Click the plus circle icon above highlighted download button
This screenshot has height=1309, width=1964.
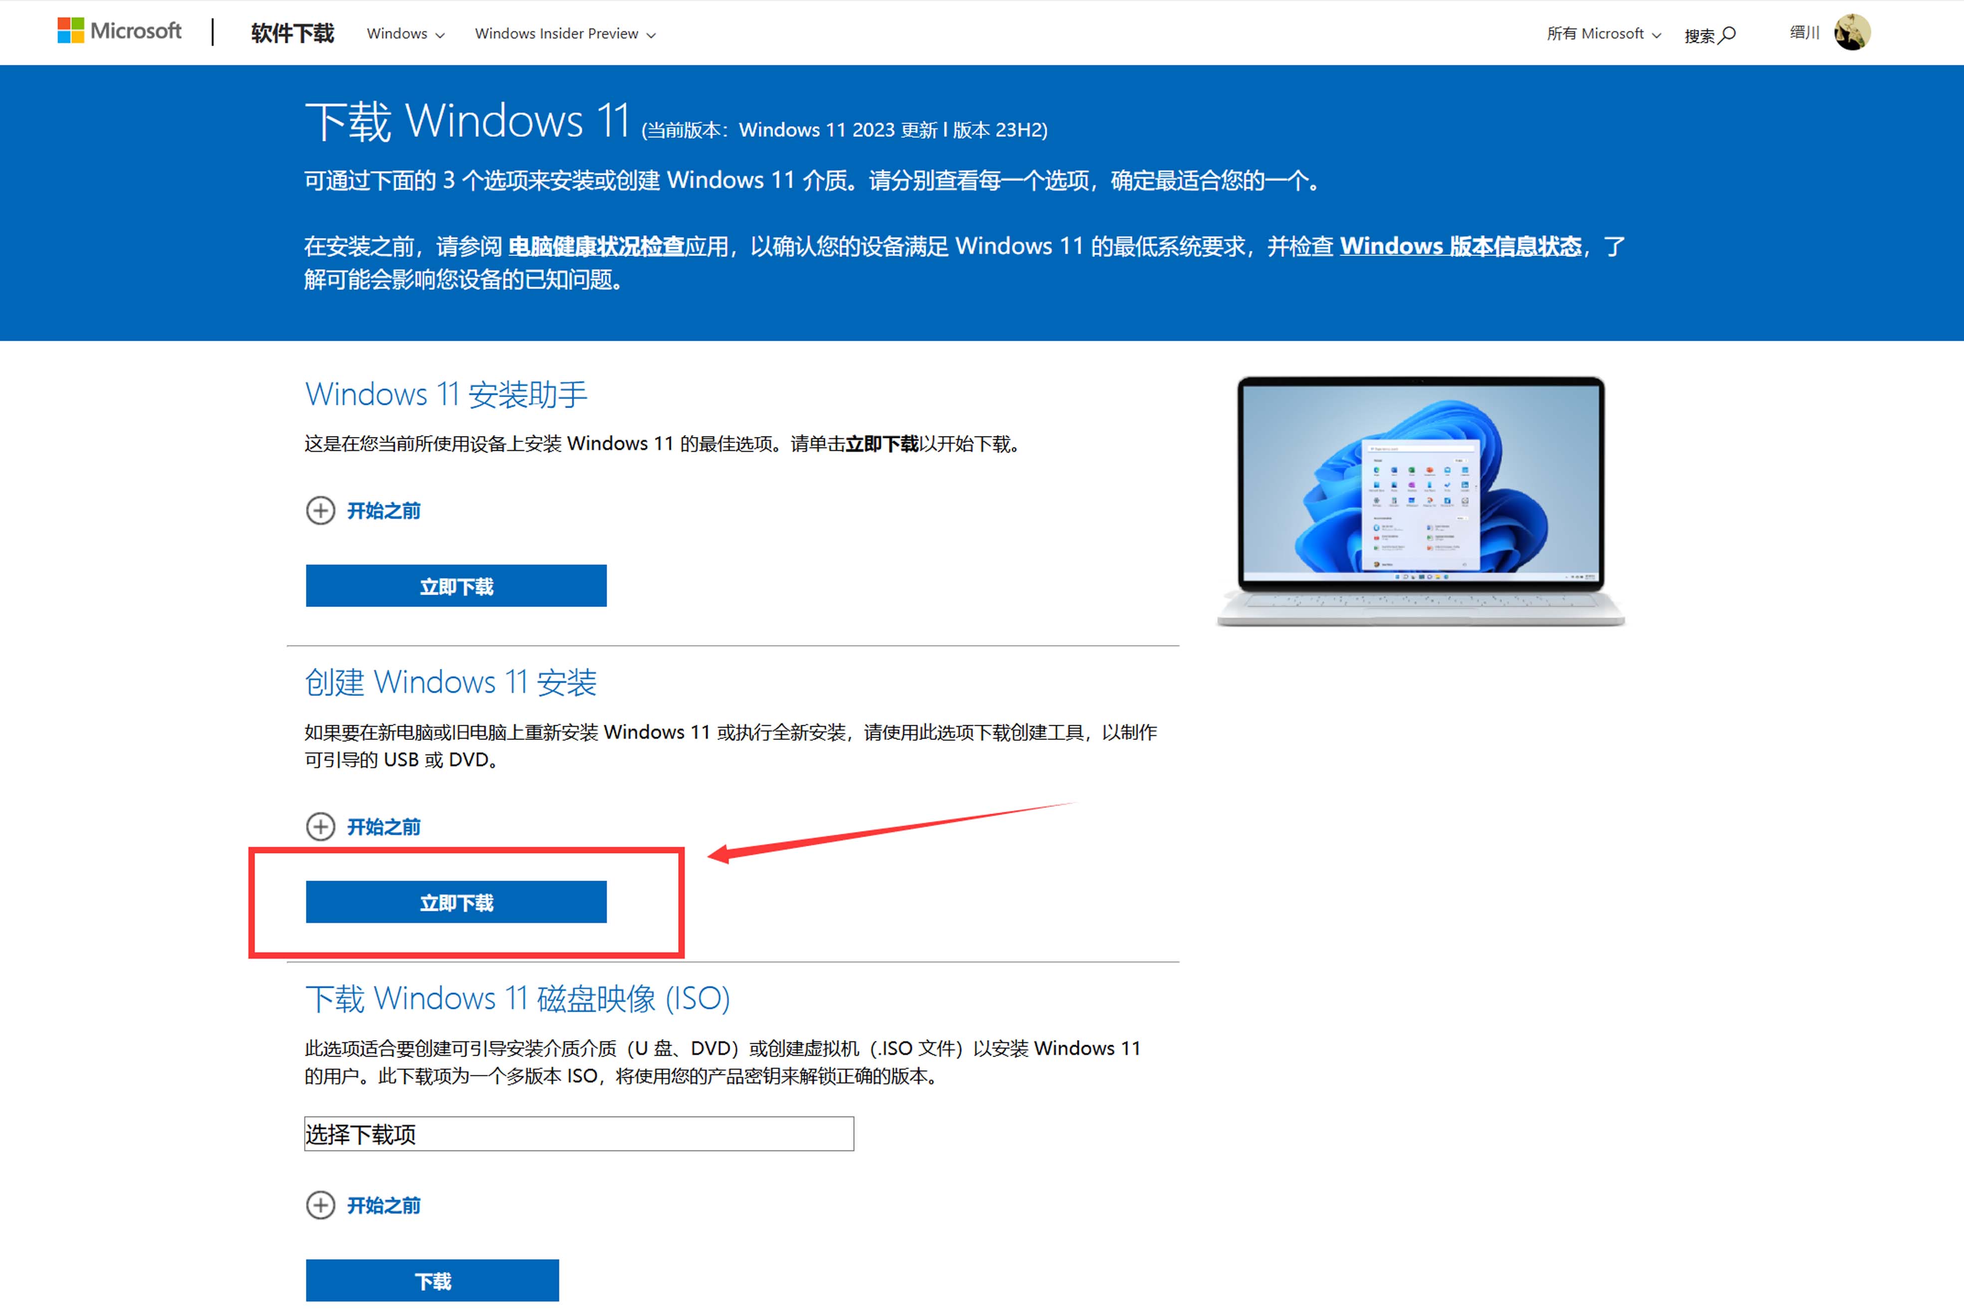[x=321, y=827]
